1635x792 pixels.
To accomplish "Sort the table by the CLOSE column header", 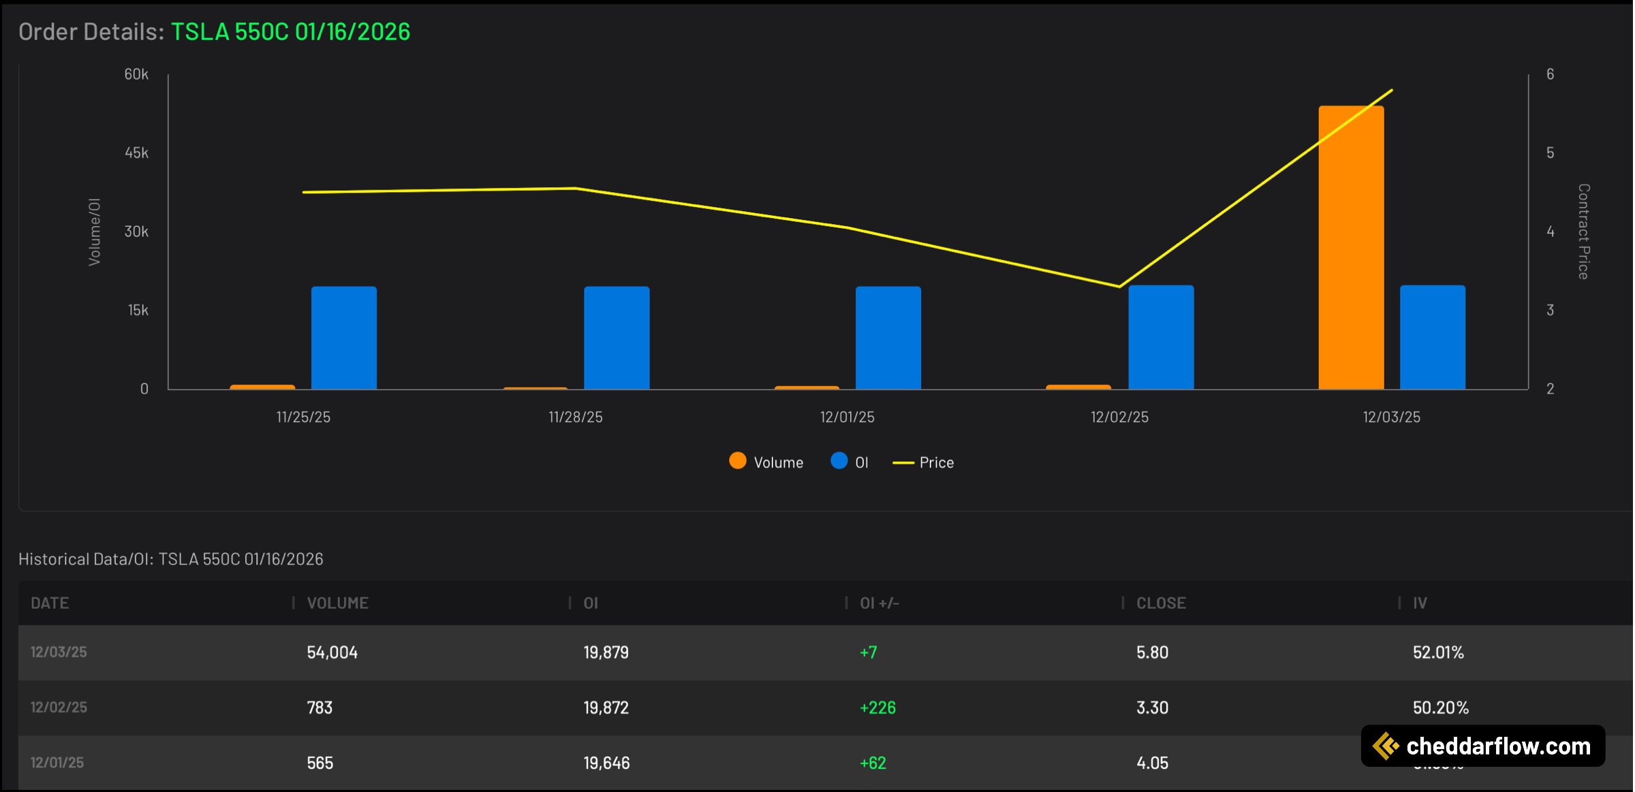I will tap(1162, 603).
